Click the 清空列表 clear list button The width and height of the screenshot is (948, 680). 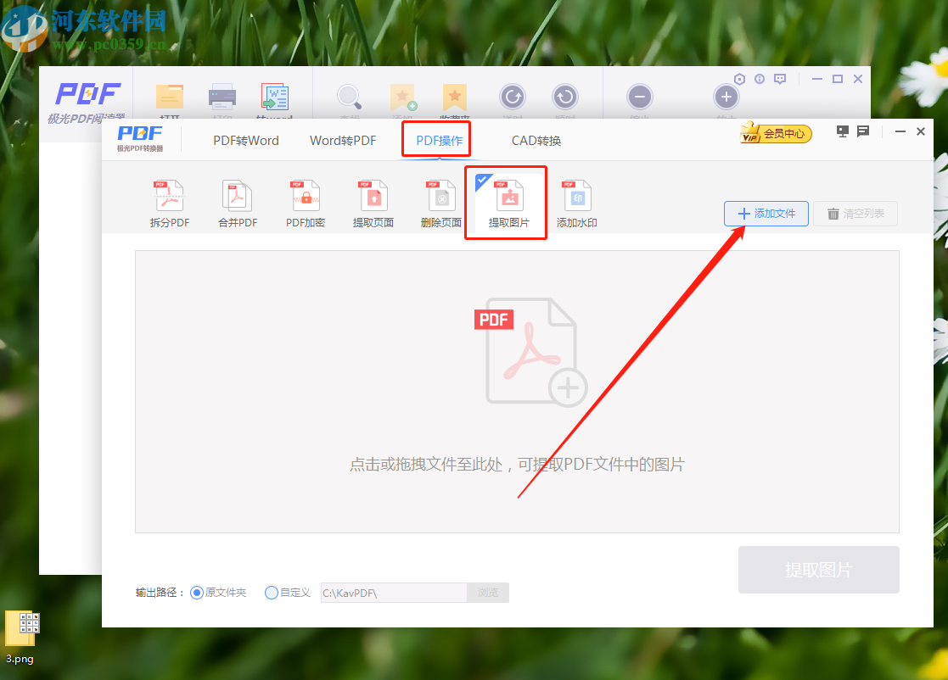[x=855, y=214]
